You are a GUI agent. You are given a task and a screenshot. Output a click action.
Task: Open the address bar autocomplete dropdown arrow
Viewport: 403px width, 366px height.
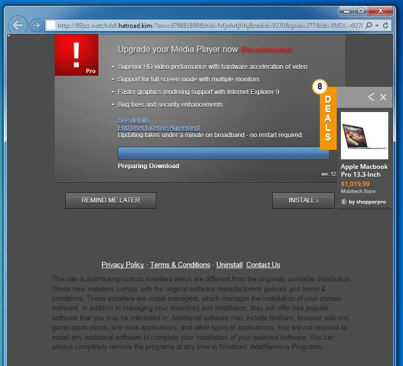377,25
